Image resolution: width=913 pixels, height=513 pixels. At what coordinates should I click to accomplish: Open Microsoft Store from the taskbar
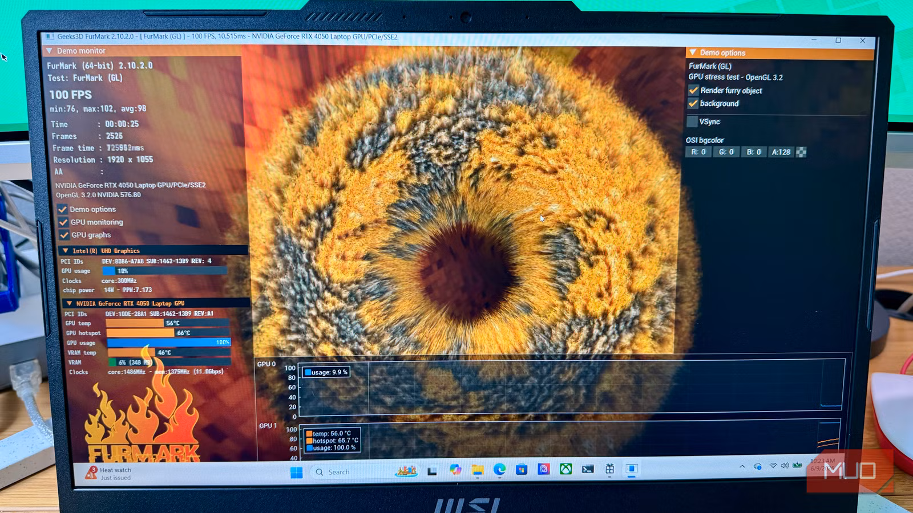click(522, 469)
